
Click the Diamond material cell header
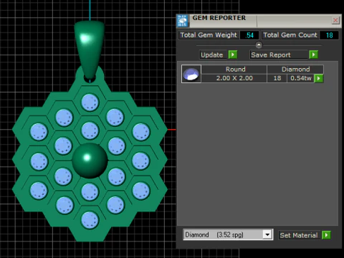(295, 70)
